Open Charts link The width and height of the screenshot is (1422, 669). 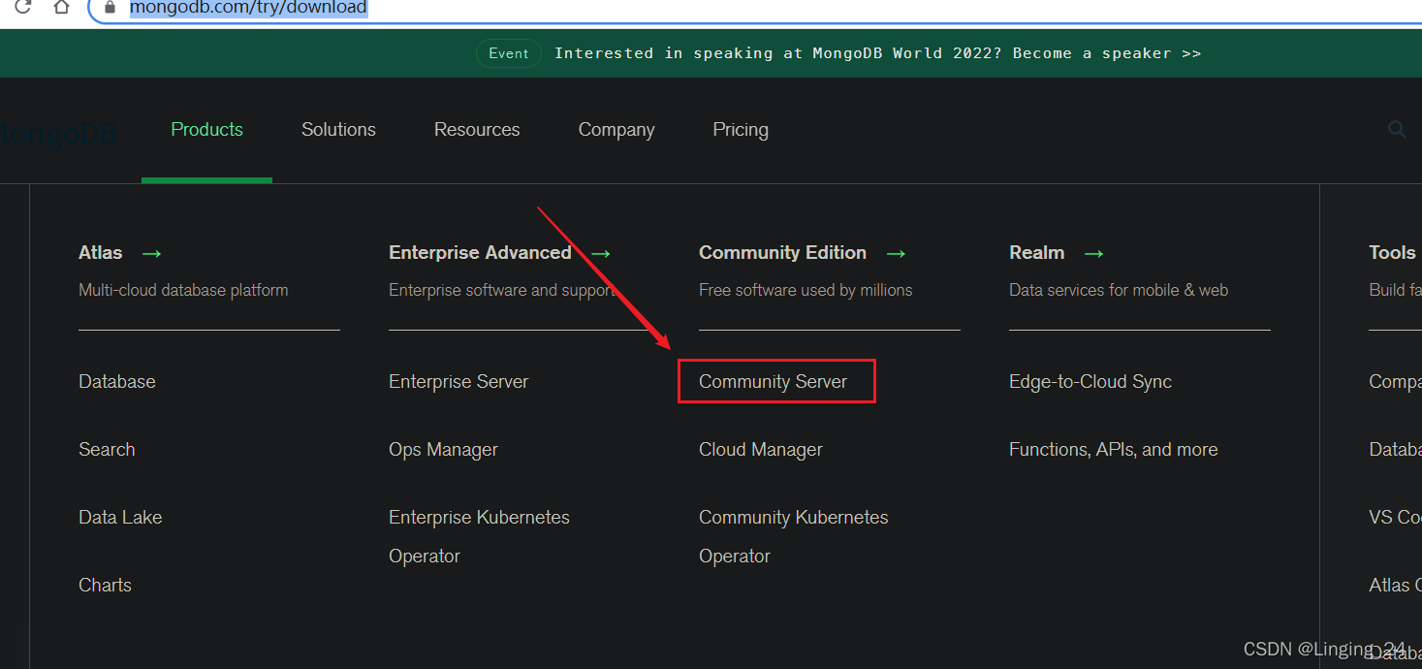pos(105,585)
